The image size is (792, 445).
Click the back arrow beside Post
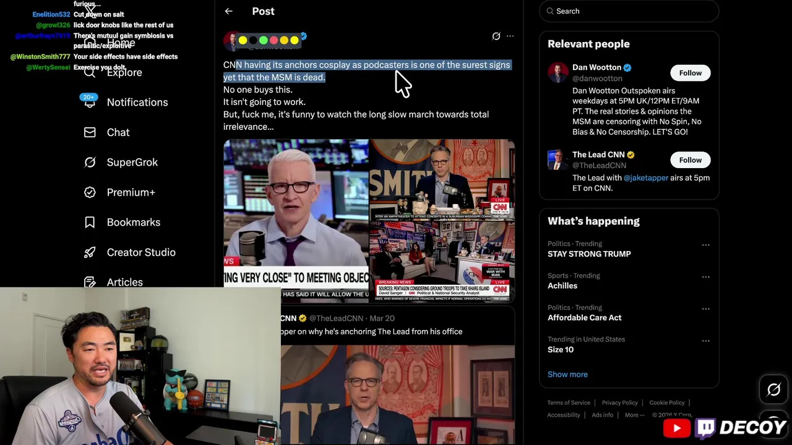[x=228, y=11]
